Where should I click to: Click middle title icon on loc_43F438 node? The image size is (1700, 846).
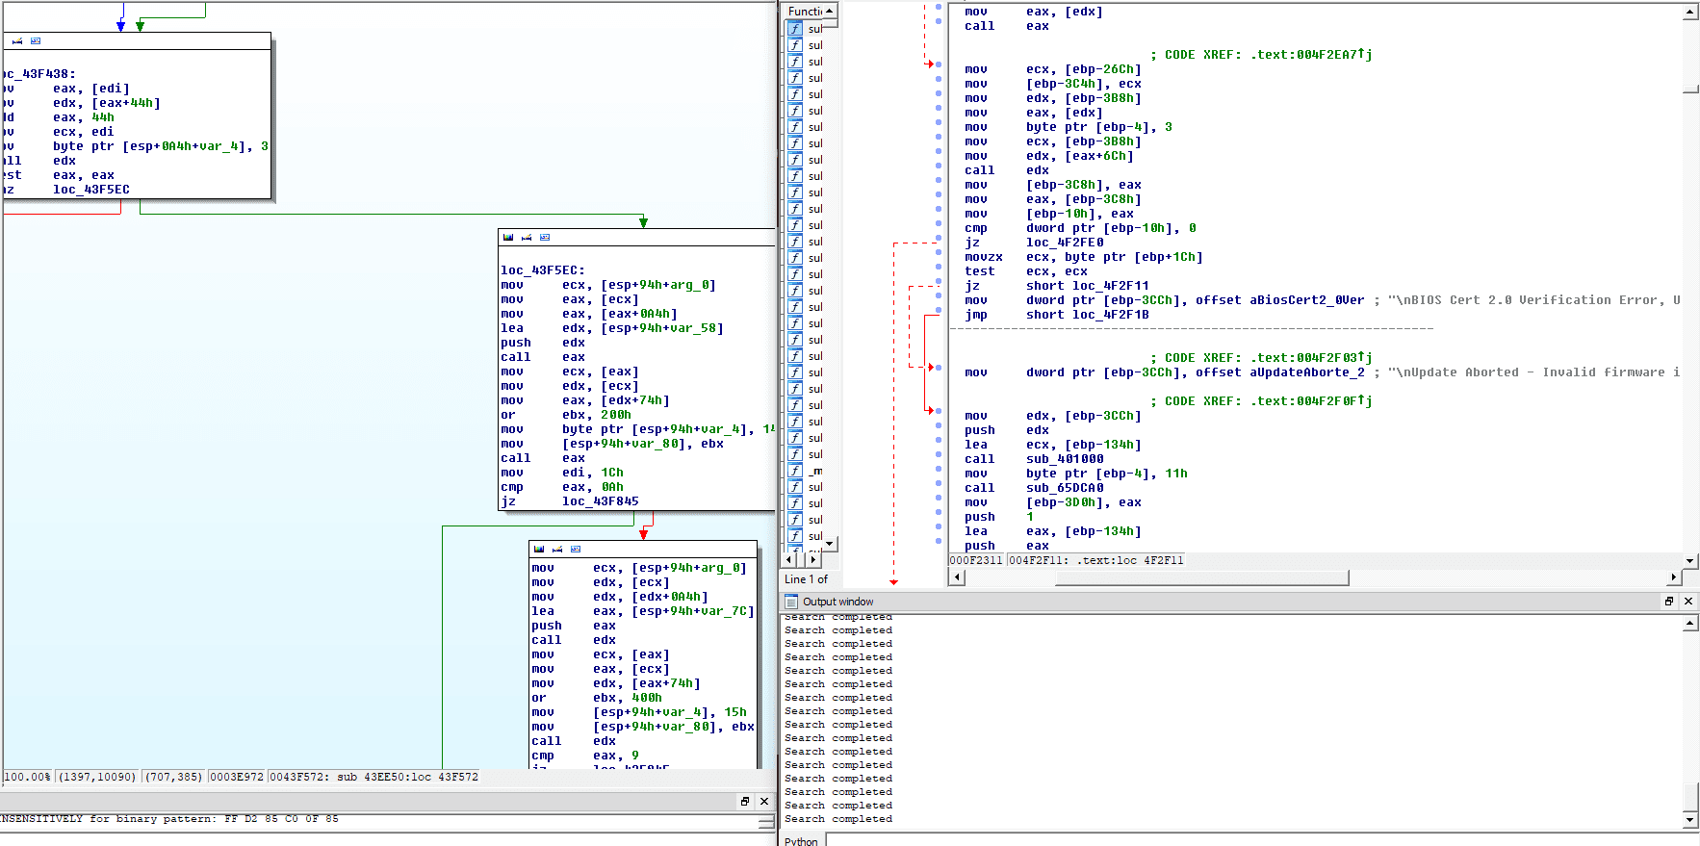(x=17, y=40)
